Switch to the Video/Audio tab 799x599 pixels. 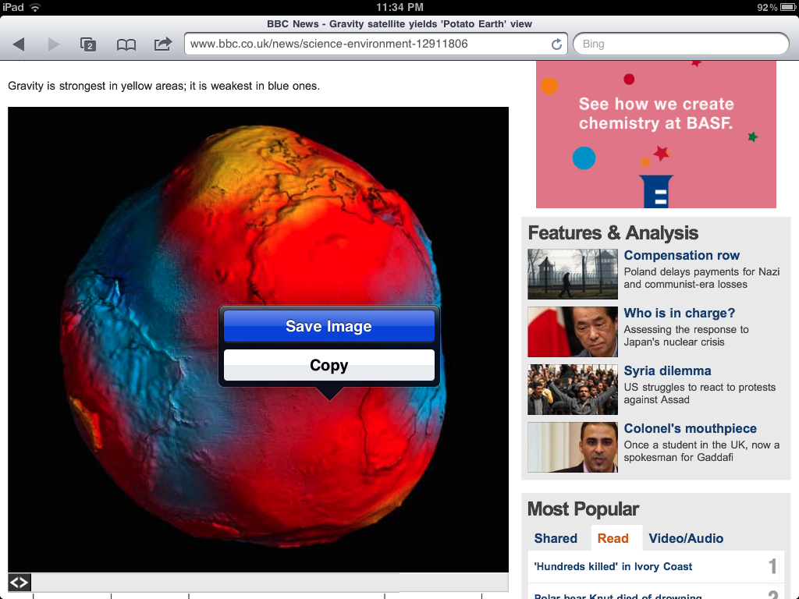(686, 538)
